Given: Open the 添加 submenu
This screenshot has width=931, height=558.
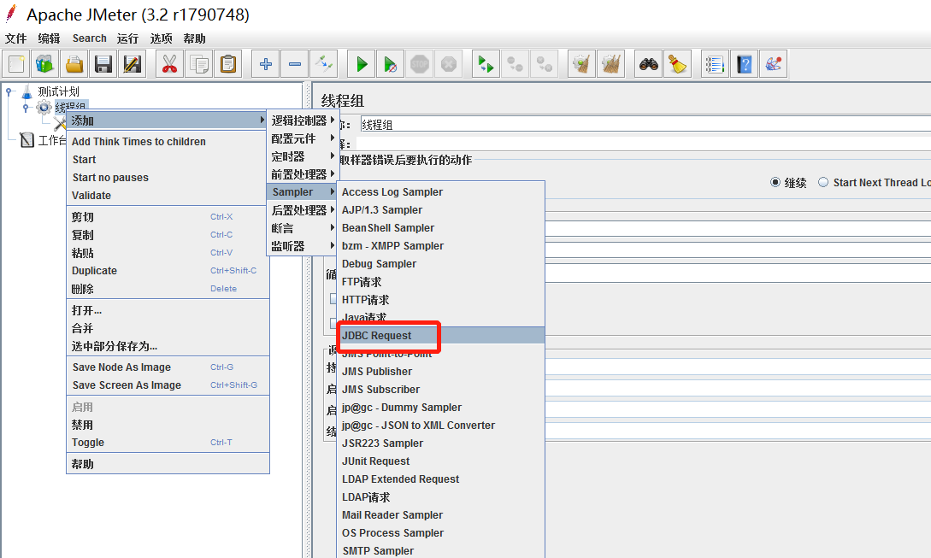Looking at the screenshot, I should [x=167, y=120].
